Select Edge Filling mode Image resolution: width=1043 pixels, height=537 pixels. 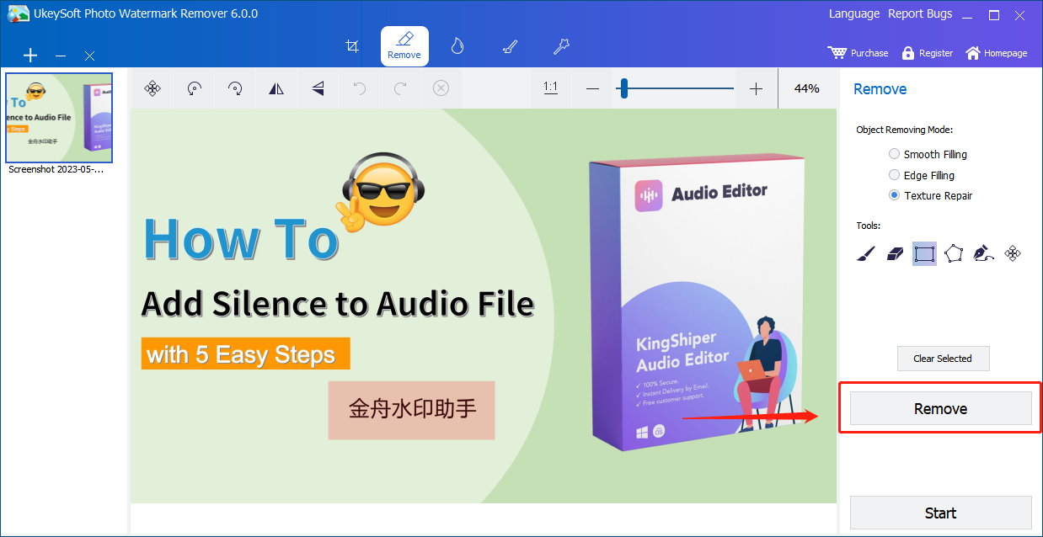coord(922,175)
